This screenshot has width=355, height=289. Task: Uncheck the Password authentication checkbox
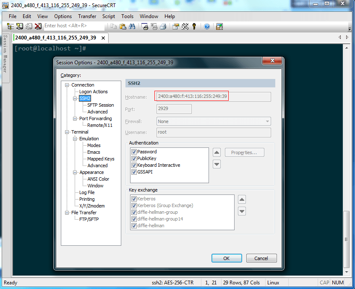point(134,152)
